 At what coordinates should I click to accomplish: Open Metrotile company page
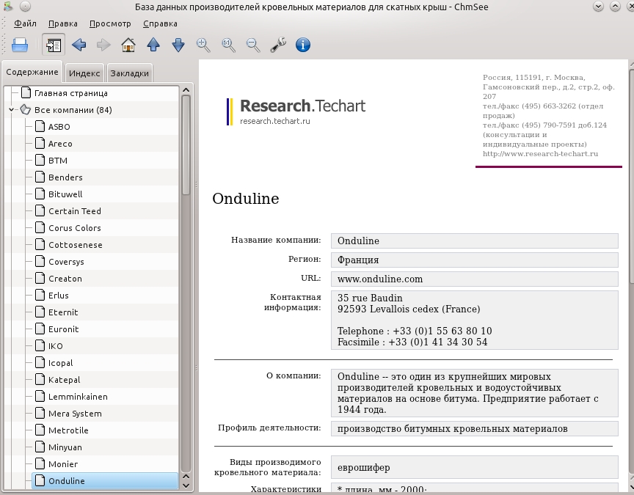pos(68,430)
